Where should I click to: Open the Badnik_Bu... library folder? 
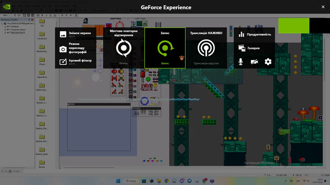pos(42,87)
